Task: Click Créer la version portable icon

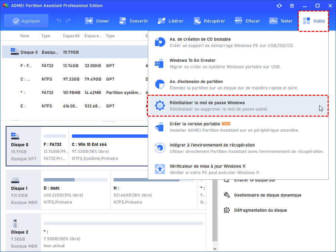Action: coord(160,127)
